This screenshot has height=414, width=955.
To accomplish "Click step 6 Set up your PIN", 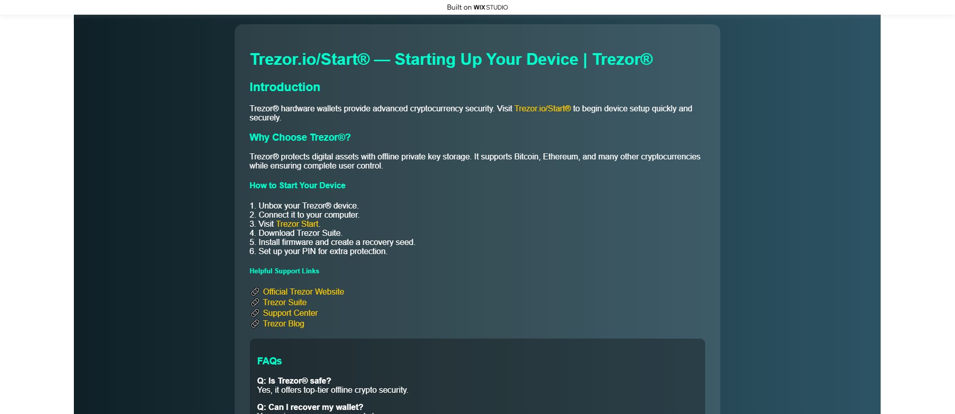I will click(x=319, y=251).
